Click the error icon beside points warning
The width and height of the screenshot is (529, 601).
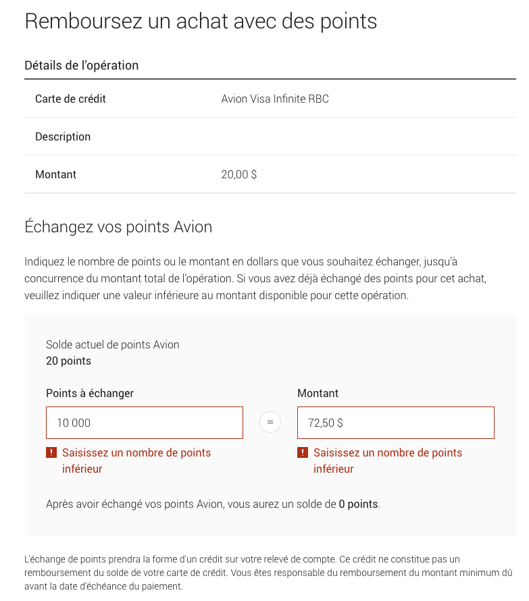pos(52,452)
